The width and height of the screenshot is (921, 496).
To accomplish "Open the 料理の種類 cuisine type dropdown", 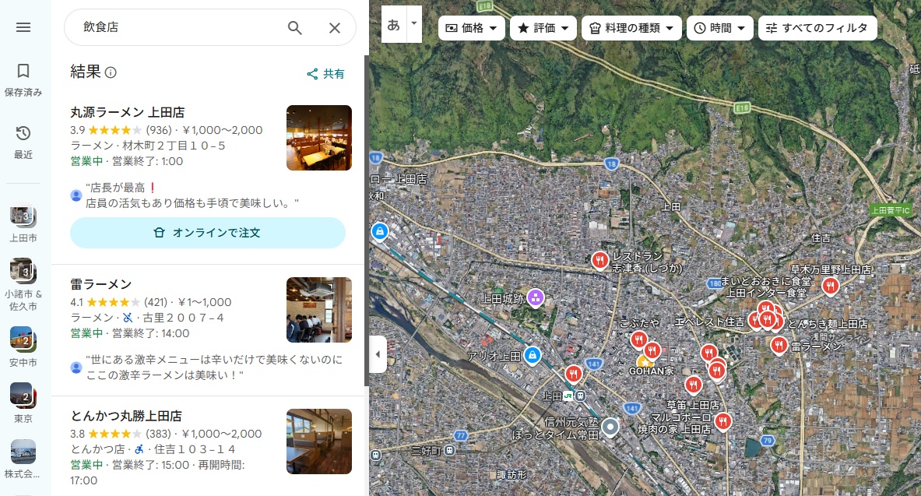I will click(633, 27).
